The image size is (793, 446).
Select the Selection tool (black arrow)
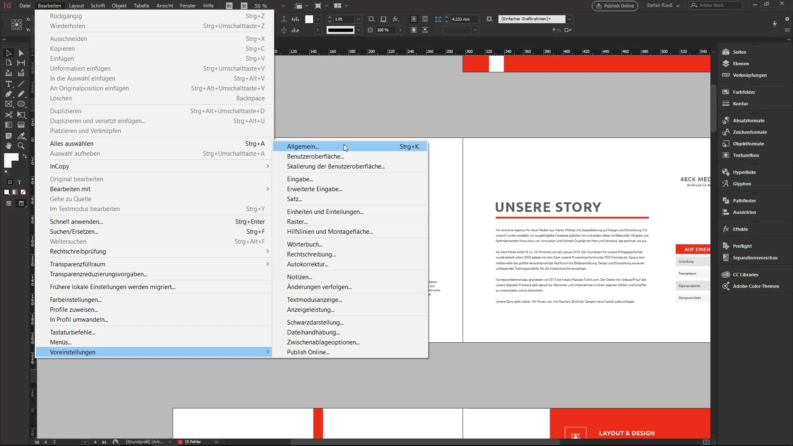pos(8,53)
